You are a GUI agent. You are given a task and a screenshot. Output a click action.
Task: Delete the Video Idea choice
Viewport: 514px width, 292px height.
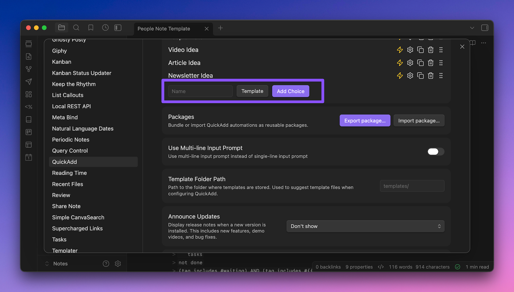pyautogui.click(x=430, y=50)
